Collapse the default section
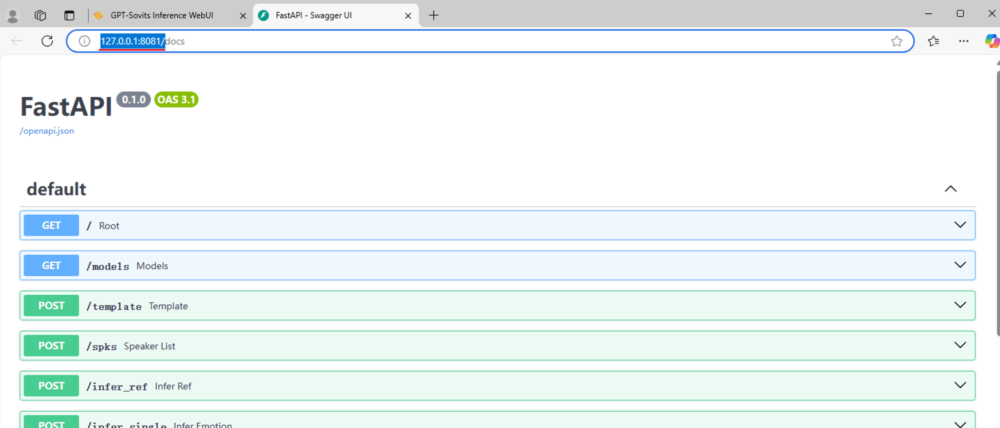The height and width of the screenshot is (428, 1000). point(950,189)
